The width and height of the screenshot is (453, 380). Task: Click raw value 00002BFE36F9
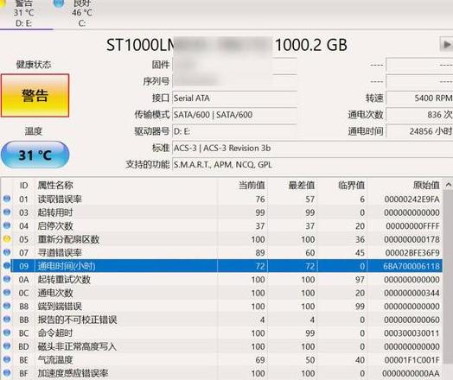click(412, 253)
